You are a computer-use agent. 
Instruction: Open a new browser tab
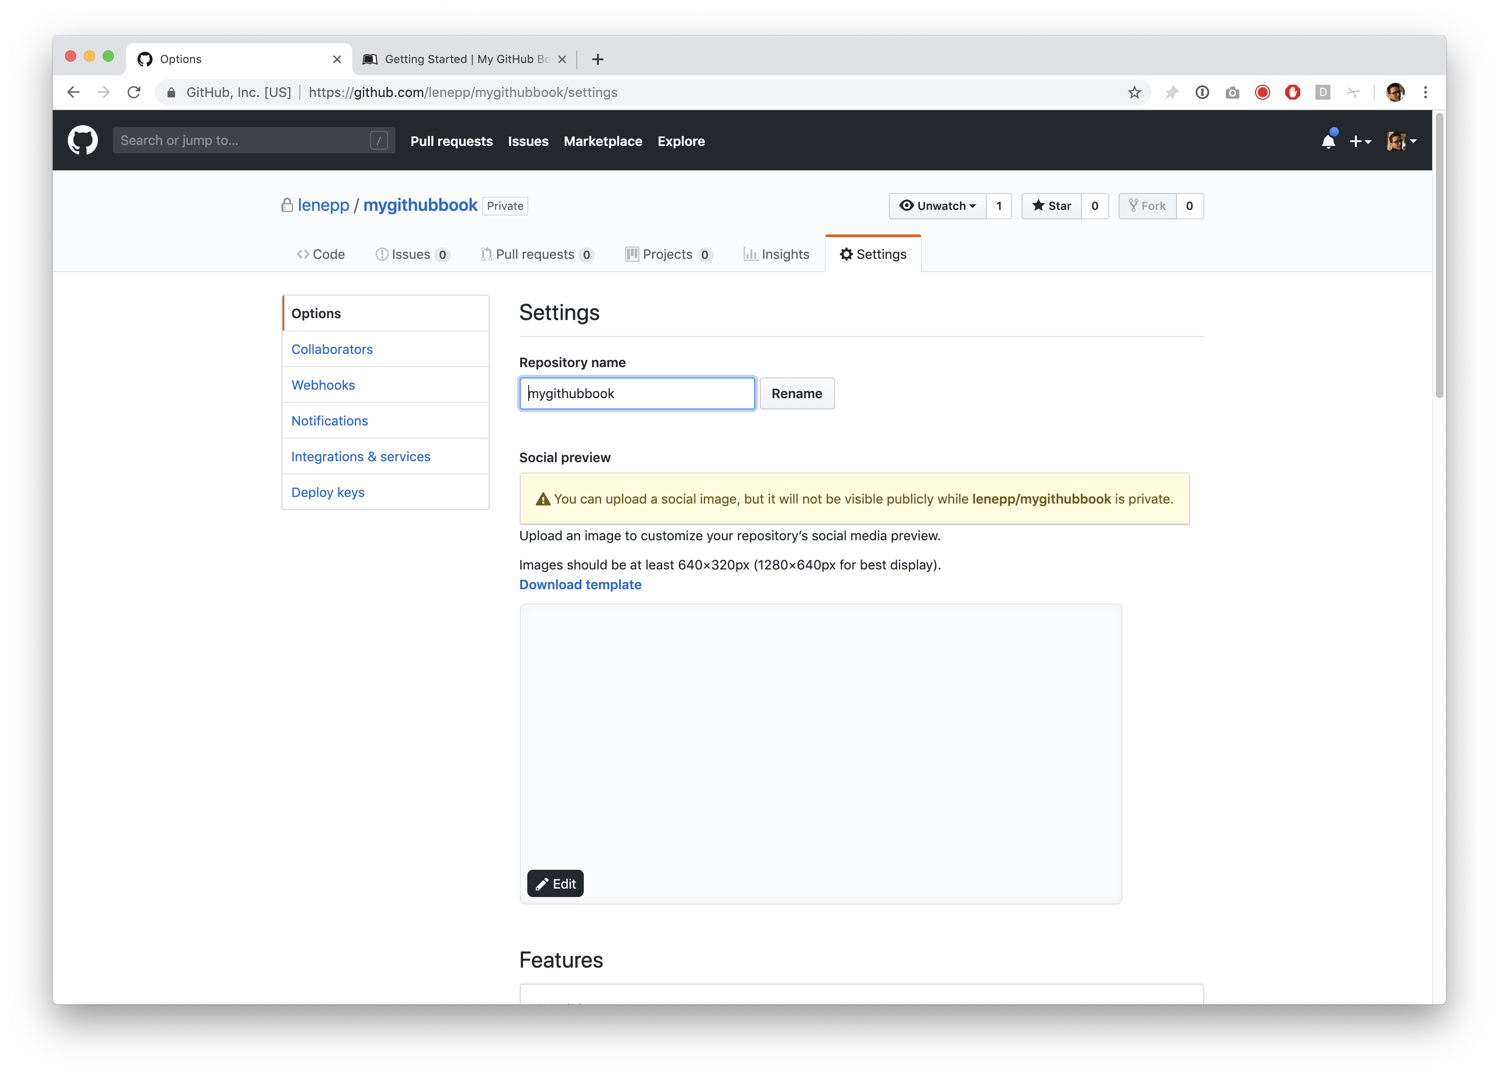[597, 59]
